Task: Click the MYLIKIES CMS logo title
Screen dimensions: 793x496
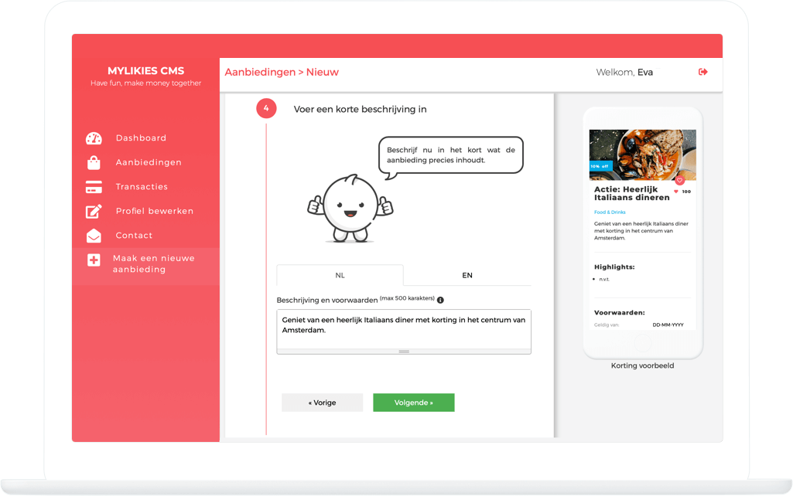Action: point(145,71)
